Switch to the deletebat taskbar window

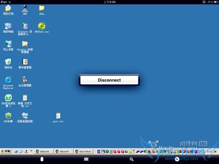click(84, 151)
